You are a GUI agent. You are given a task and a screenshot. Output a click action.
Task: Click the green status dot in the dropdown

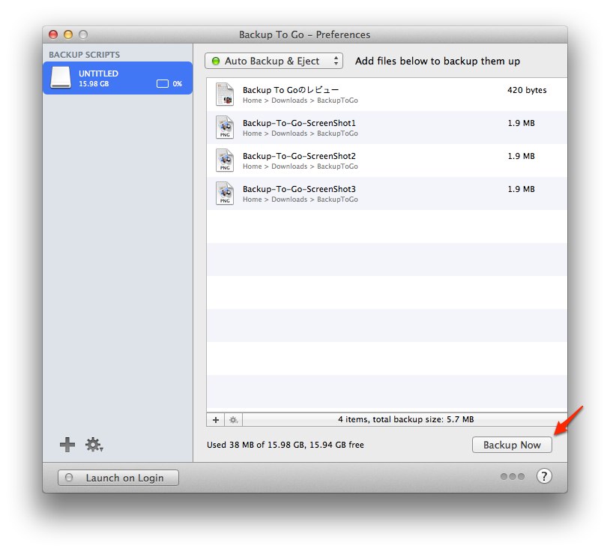pyautogui.click(x=216, y=61)
